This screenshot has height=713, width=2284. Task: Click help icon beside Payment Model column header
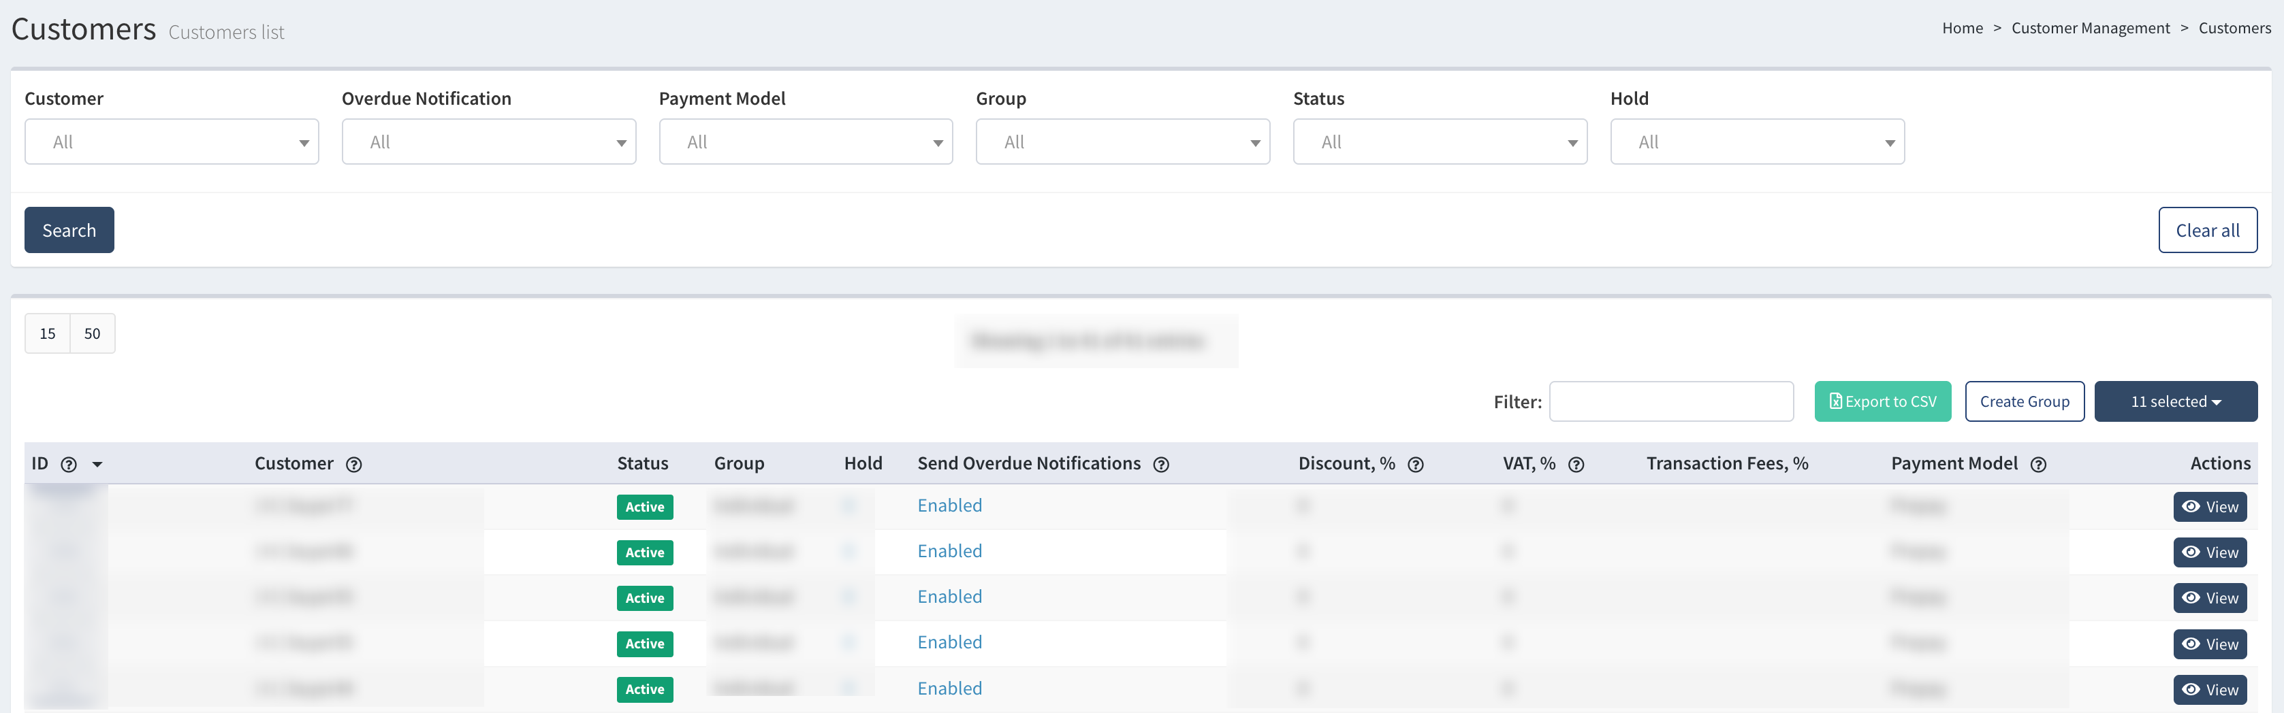coord(2037,464)
